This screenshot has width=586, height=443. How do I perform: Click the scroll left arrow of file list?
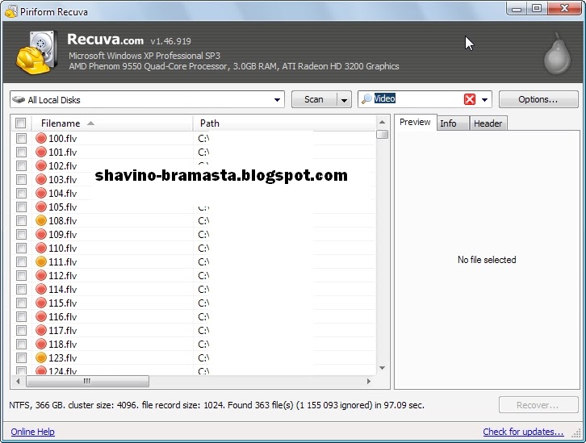[18, 382]
